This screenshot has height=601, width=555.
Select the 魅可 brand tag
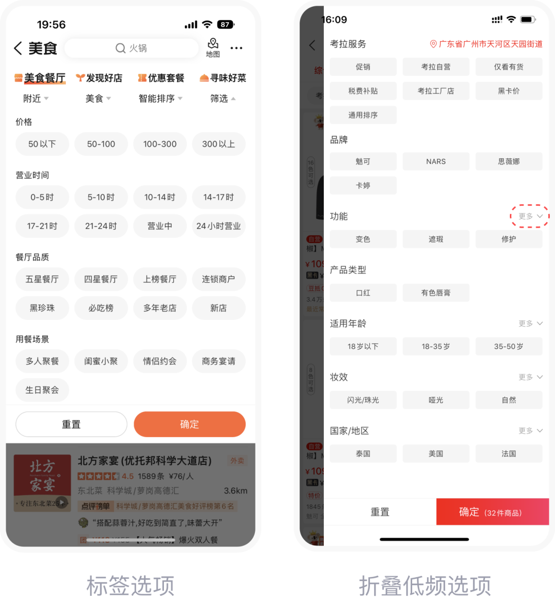pyautogui.click(x=363, y=161)
